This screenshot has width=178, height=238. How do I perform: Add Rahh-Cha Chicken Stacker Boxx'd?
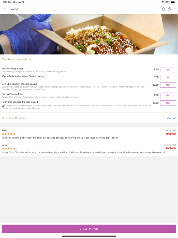coord(168,103)
